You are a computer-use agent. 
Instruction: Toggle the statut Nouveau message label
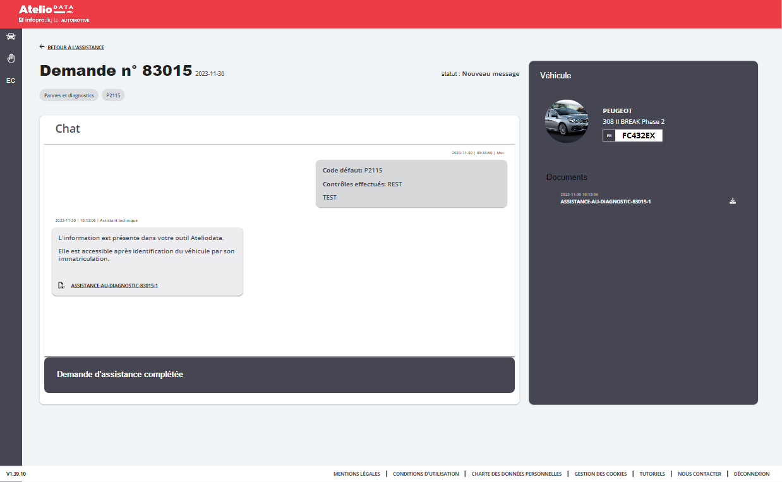click(480, 73)
